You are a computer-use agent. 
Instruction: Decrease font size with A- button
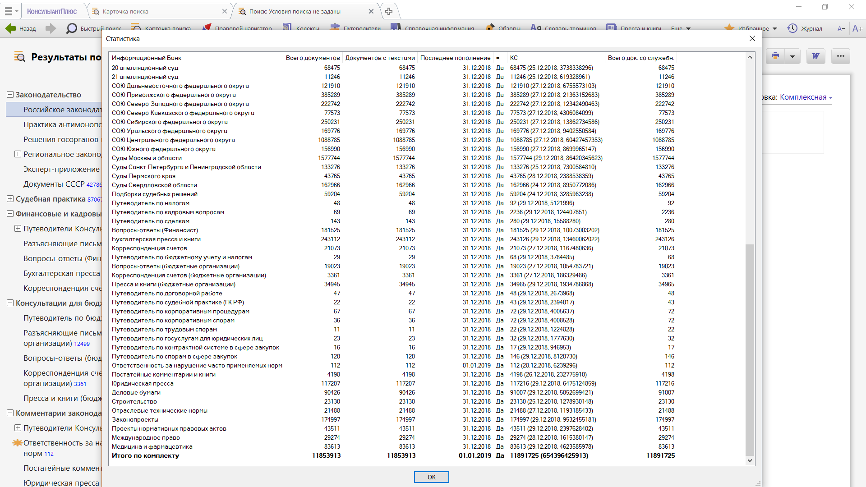coord(841,28)
